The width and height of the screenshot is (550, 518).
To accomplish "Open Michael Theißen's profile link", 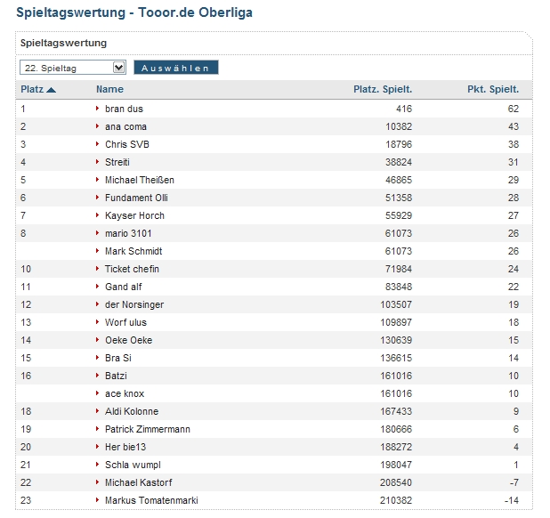I will 140,180.
